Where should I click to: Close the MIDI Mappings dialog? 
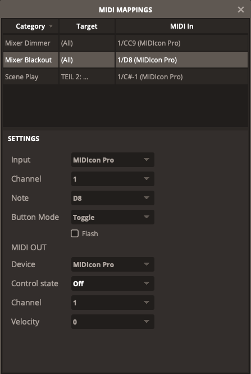point(241,10)
